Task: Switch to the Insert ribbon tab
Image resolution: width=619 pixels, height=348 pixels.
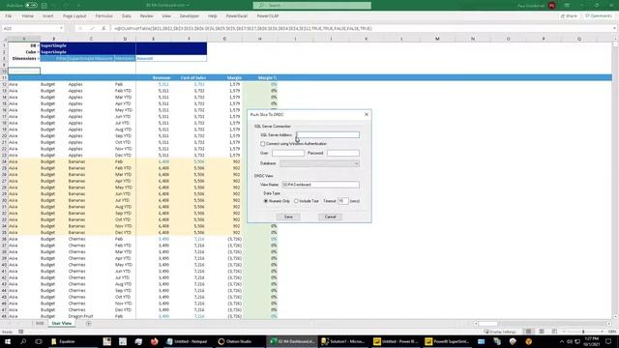Action: click(47, 16)
